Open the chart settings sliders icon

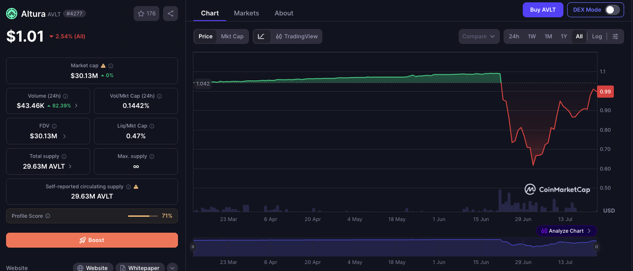pyautogui.click(x=616, y=36)
